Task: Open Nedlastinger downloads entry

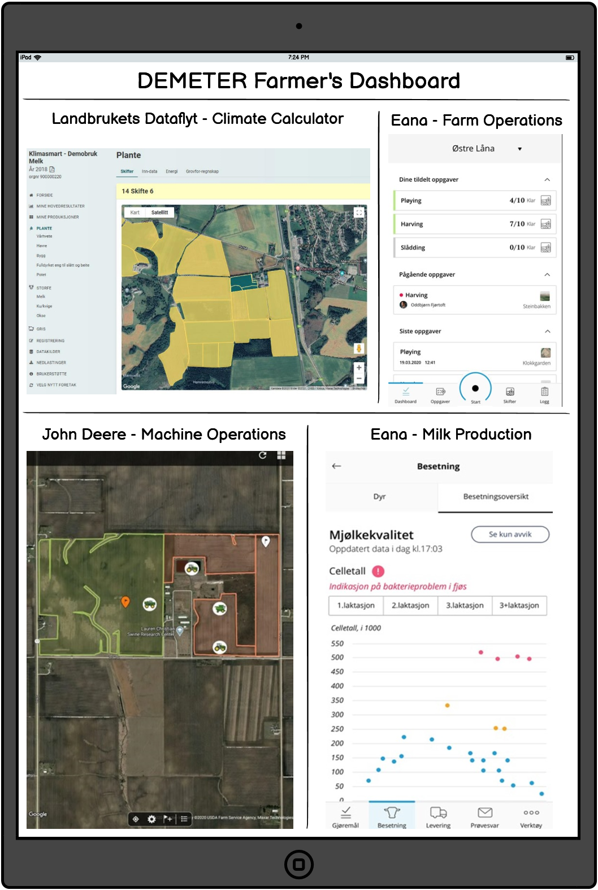Action: [47, 362]
